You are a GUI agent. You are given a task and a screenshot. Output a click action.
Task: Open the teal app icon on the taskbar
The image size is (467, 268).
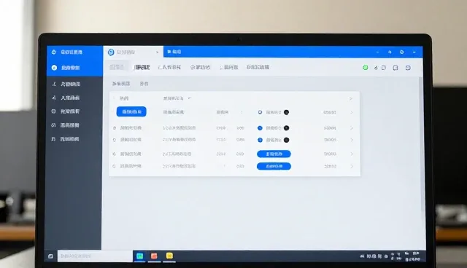pos(139,256)
